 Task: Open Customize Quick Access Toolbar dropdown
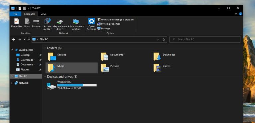pyautogui.click(x=28, y=8)
